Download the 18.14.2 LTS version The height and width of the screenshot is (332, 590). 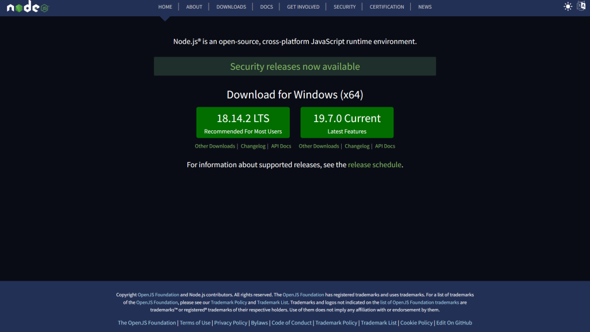click(x=243, y=122)
